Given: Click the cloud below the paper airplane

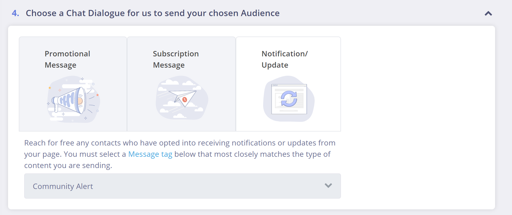Looking at the screenshot, I should click(180, 116).
